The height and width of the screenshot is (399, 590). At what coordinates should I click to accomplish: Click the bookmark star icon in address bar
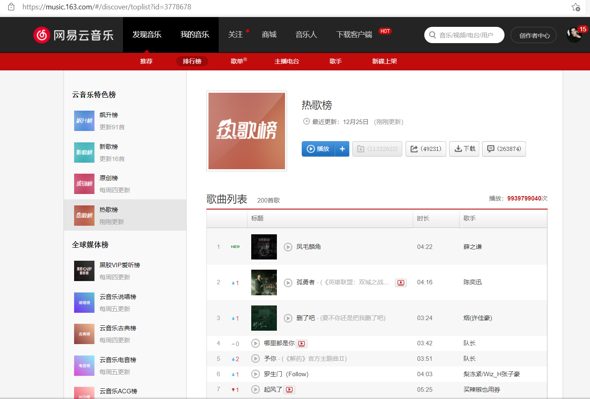coord(575,7)
